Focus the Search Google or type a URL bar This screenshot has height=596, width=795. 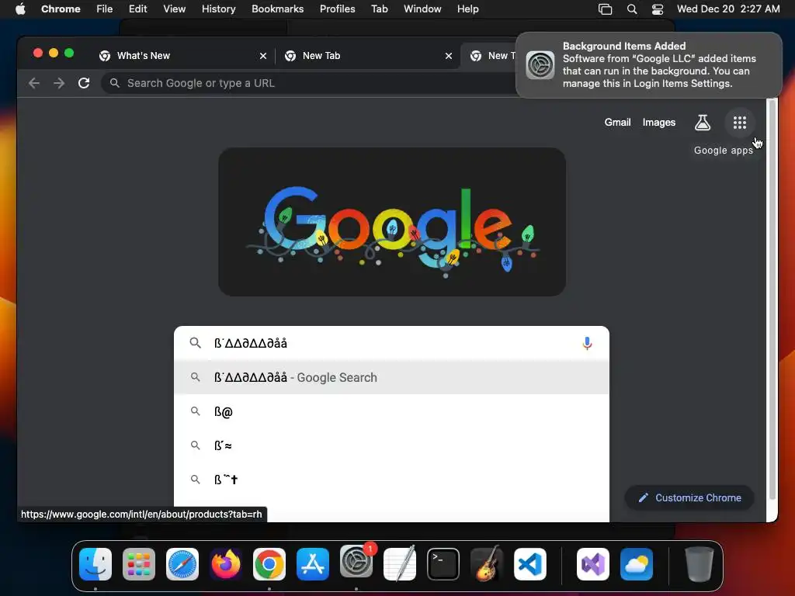(308, 83)
